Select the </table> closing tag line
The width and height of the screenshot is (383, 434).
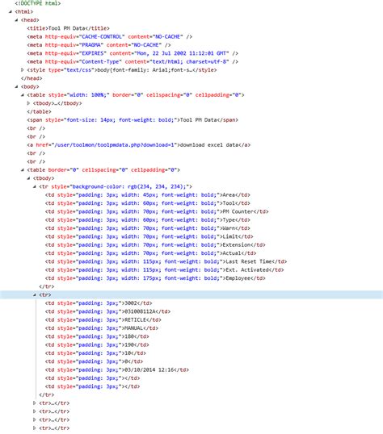coord(39,111)
